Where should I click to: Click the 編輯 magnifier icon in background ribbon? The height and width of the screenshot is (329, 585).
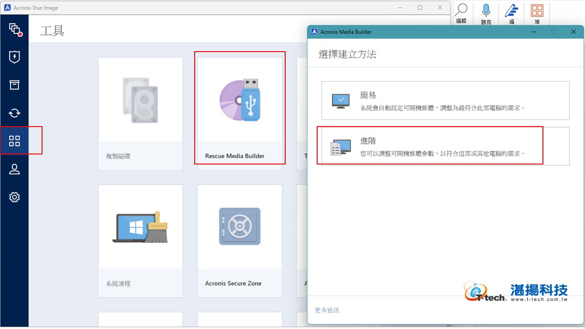point(461,10)
